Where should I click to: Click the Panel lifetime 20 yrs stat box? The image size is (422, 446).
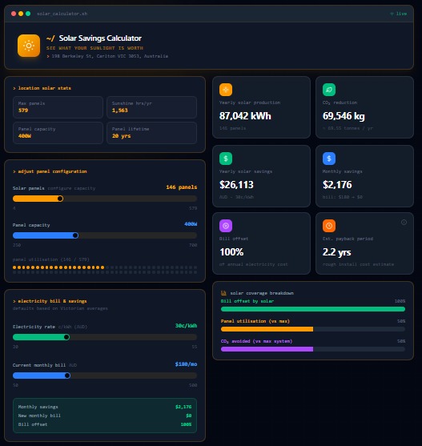point(151,133)
